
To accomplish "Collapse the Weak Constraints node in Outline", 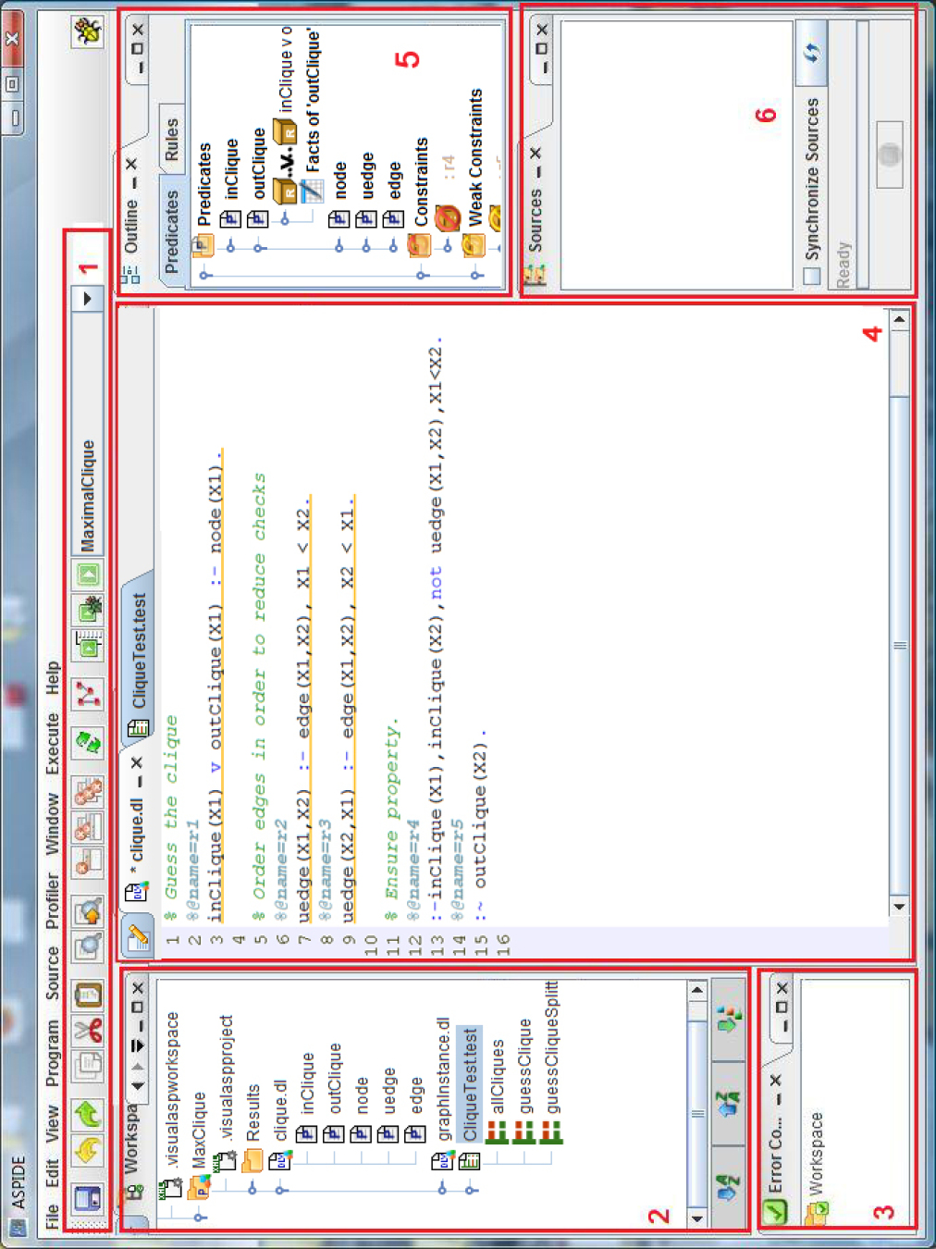I will tap(475, 275).
